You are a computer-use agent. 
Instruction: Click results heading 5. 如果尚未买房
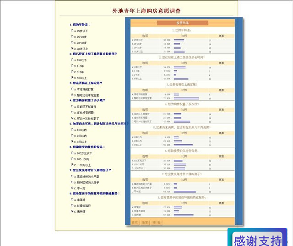pos(182,127)
